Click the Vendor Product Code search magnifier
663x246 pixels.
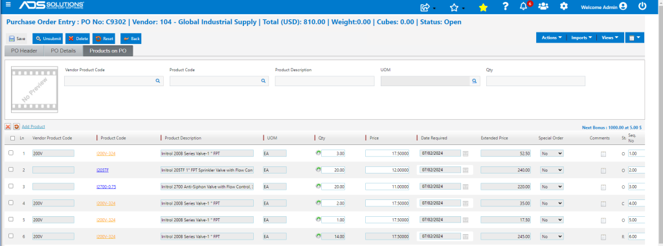[x=158, y=81]
